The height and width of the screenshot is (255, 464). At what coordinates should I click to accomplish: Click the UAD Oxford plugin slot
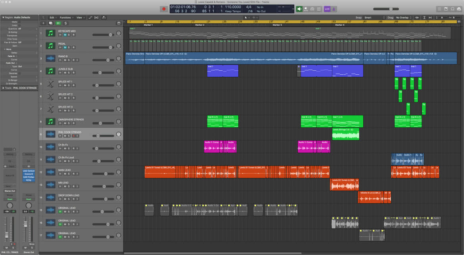(29, 171)
